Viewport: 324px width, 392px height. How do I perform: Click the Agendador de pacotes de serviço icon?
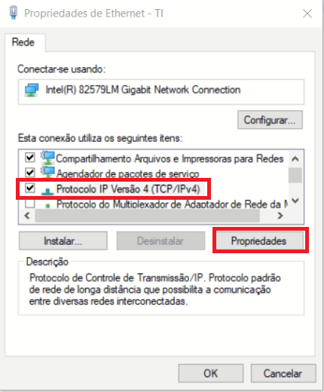47,173
